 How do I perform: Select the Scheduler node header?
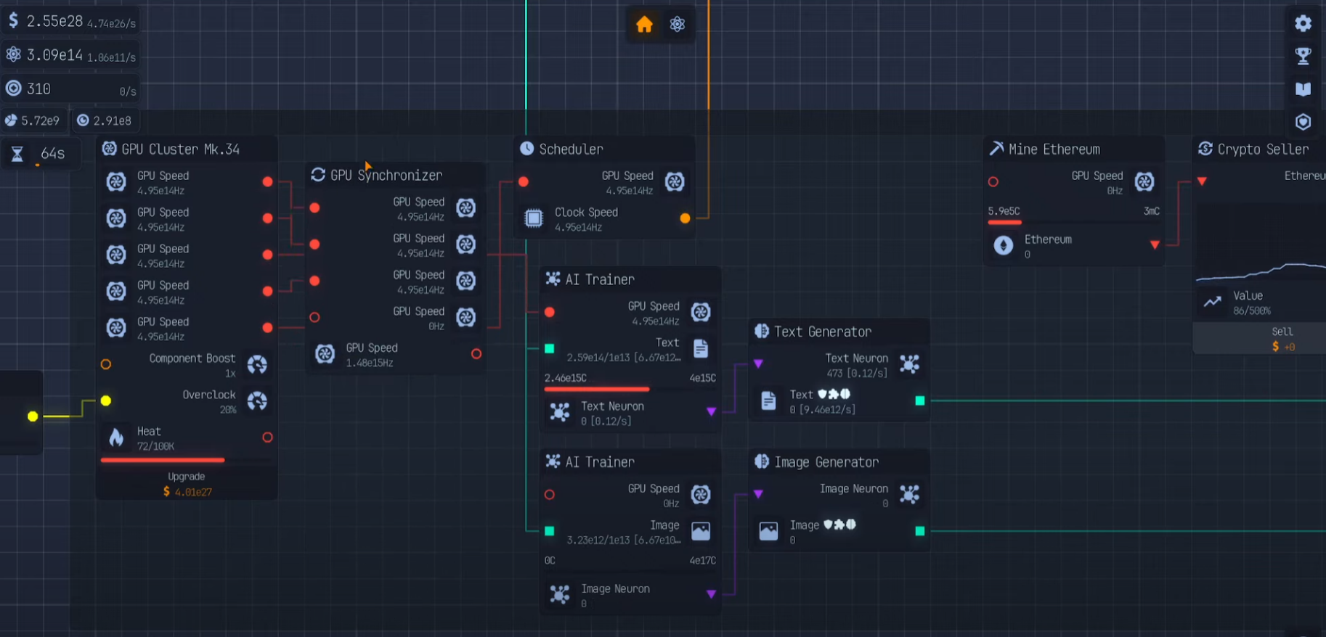[571, 149]
